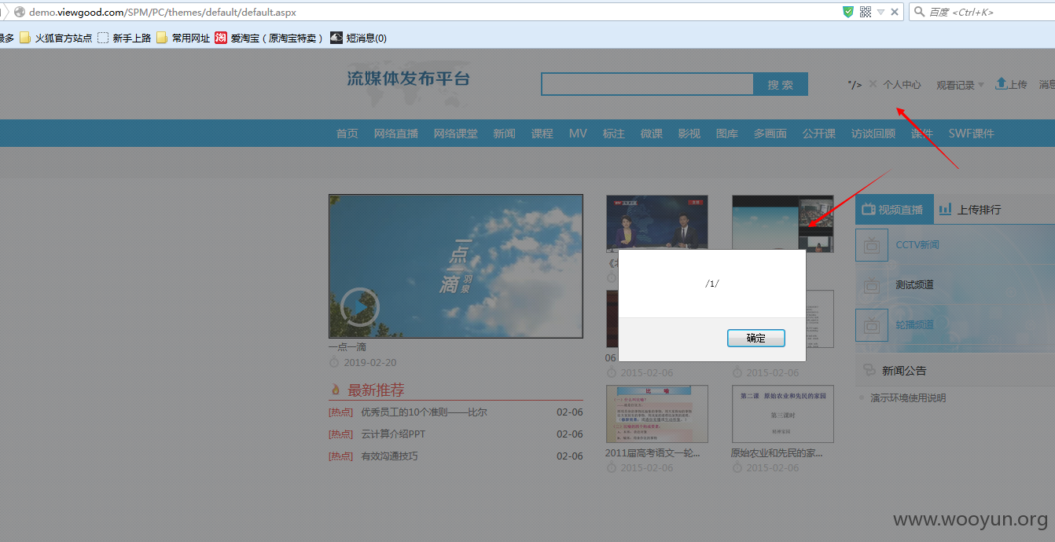Click the globe site identity icon
Viewport: 1055px width, 542px height.
pyautogui.click(x=20, y=13)
